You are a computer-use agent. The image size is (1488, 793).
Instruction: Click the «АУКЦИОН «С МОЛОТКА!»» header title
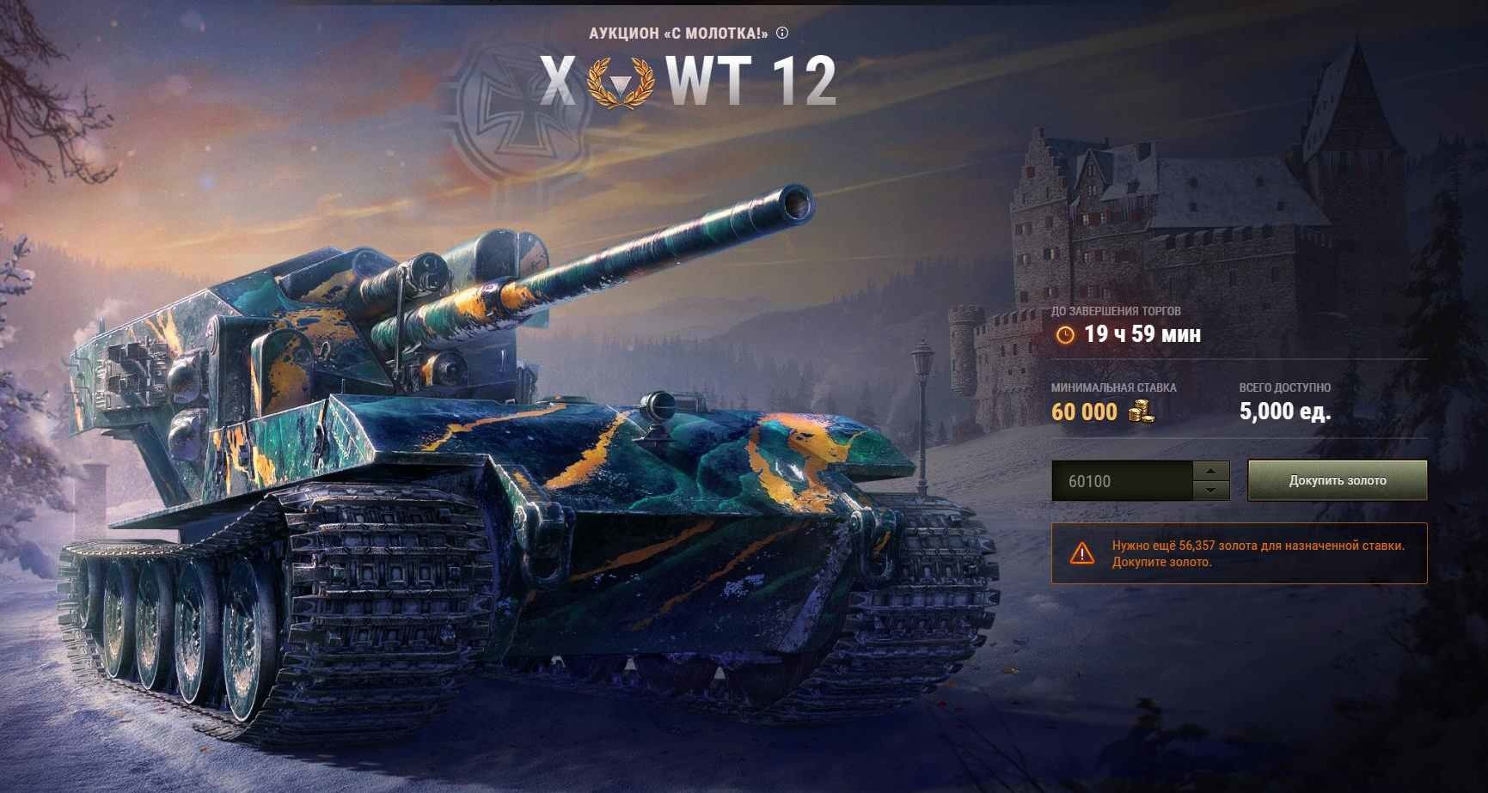(678, 34)
